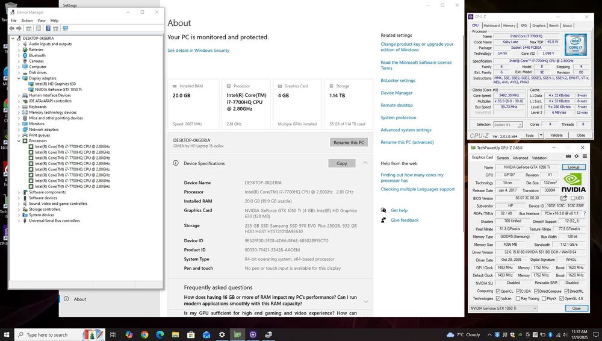Viewport: 602px width, 341px height.
Task: Click the Bus Interface question mark in GPU-Z
Action: click(x=585, y=213)
